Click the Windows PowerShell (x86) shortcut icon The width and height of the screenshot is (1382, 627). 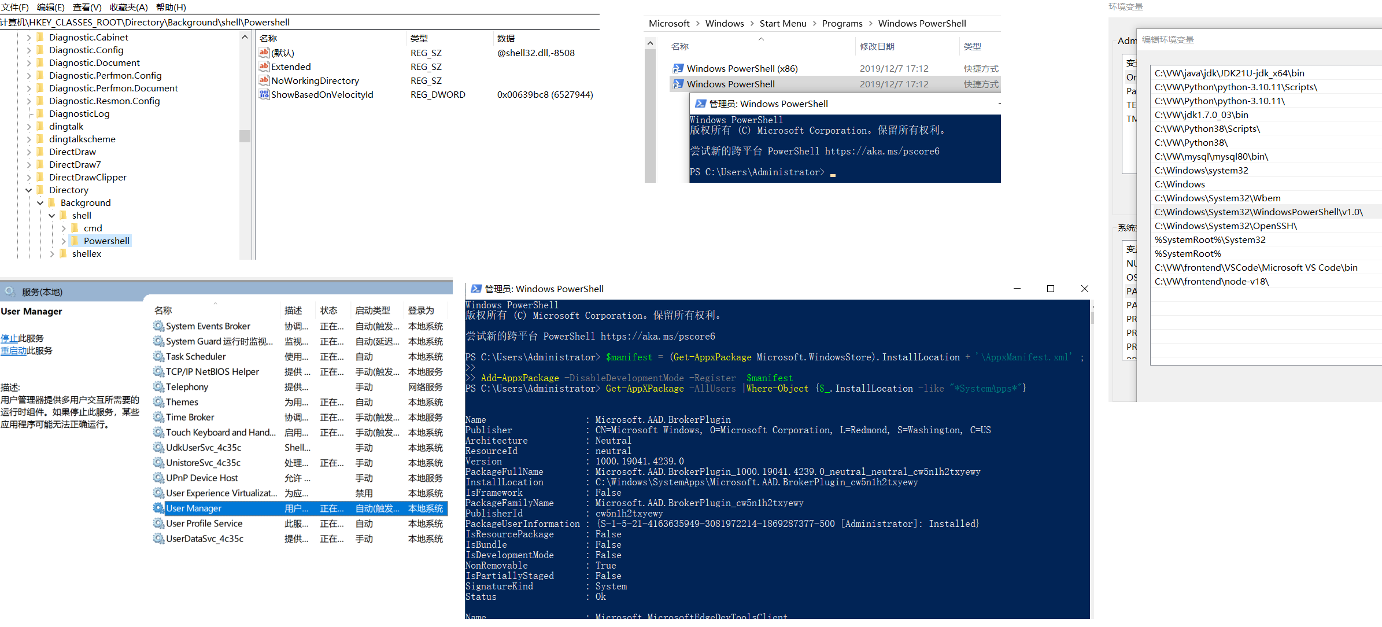click(x=678, y=68)
